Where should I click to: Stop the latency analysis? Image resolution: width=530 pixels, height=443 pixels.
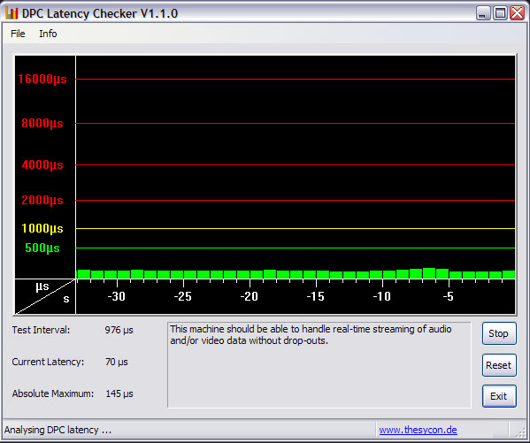coord(499,333)
